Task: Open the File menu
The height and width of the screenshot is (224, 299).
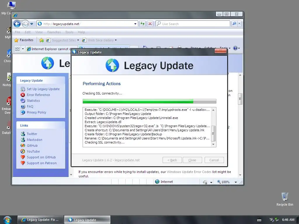Action: 18,32
